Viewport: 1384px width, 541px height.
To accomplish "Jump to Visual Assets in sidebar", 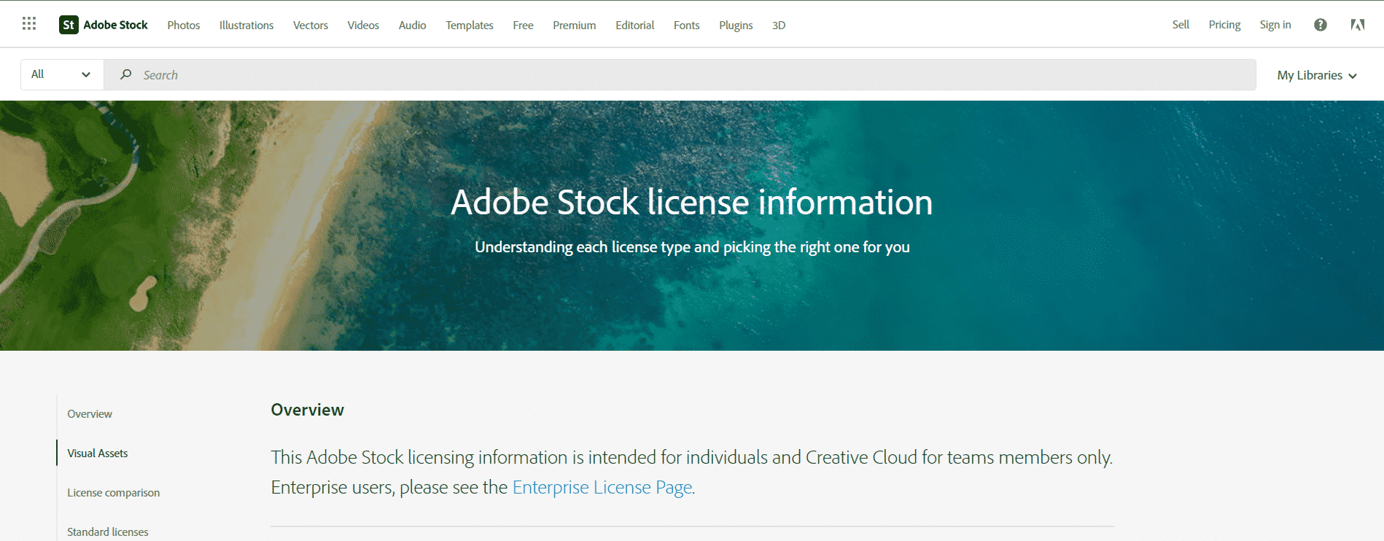I will pyautogui.click(x=98, y=453).
